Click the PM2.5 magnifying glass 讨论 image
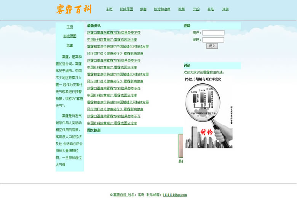297x204 pixels. 208,112
